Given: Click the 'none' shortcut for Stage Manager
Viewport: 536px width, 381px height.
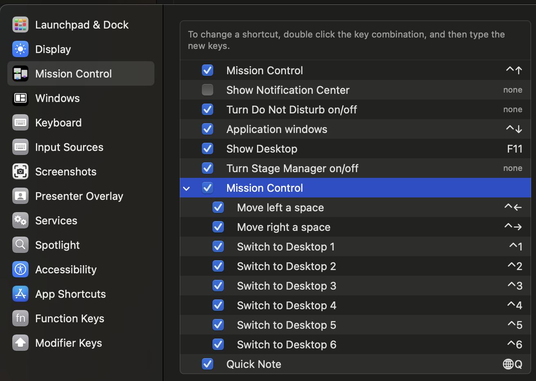Looking at the screenshot, I should 513,168.
